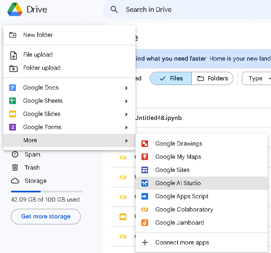The height and width of the screenshot is (253, 271).
Task: Click the Google Apps Script icon
Action: pos(145,196)
